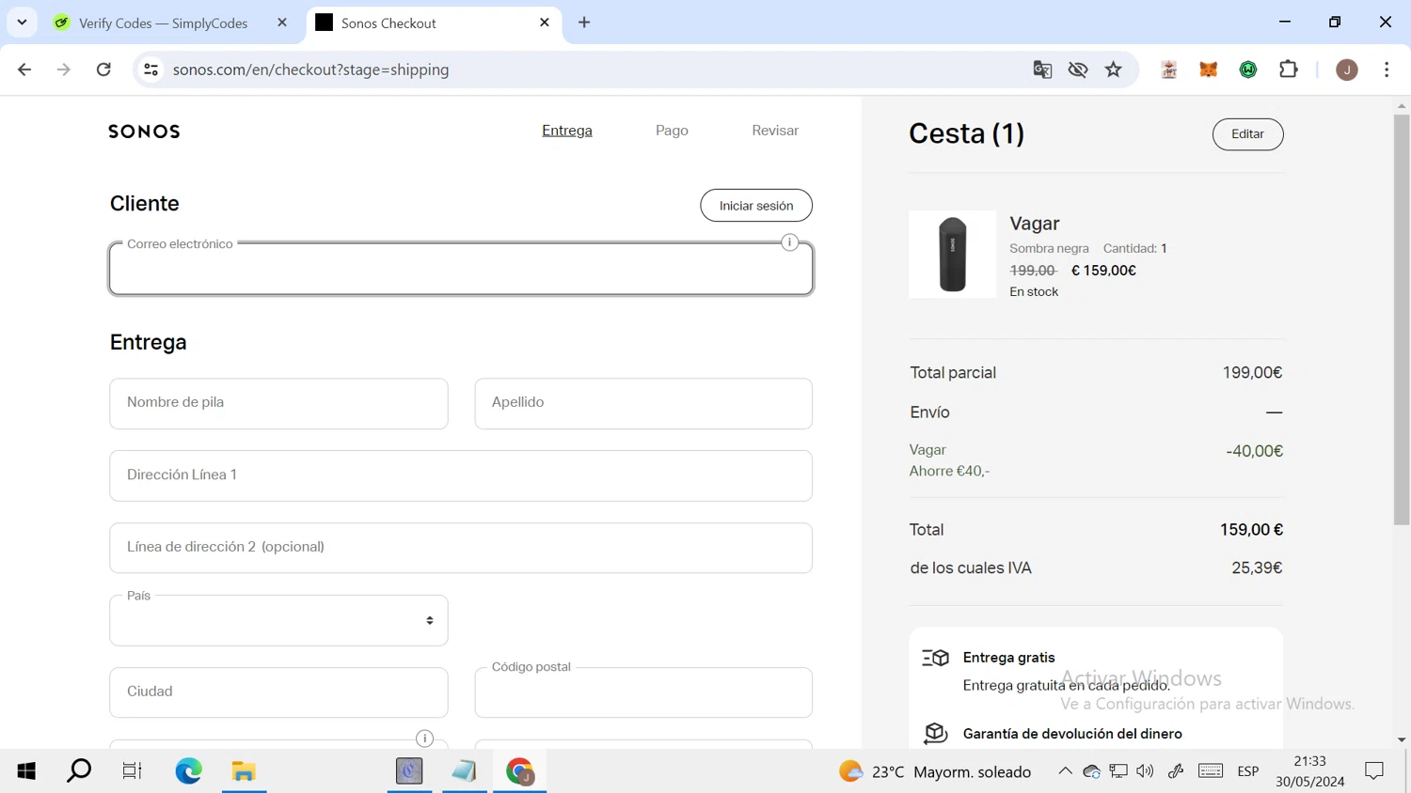Open email field info icon

790,242
